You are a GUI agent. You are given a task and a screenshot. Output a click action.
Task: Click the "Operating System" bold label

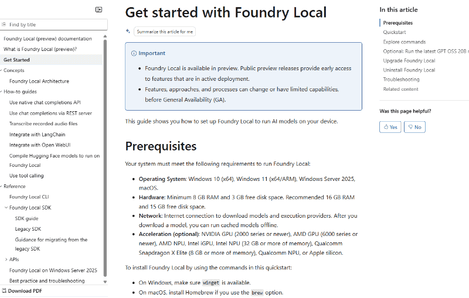162,179
